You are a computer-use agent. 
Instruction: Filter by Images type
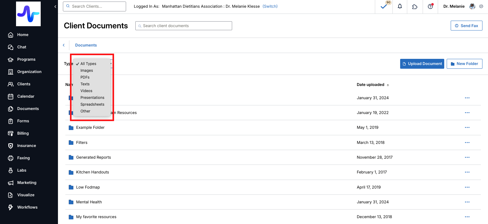point(92,71)
